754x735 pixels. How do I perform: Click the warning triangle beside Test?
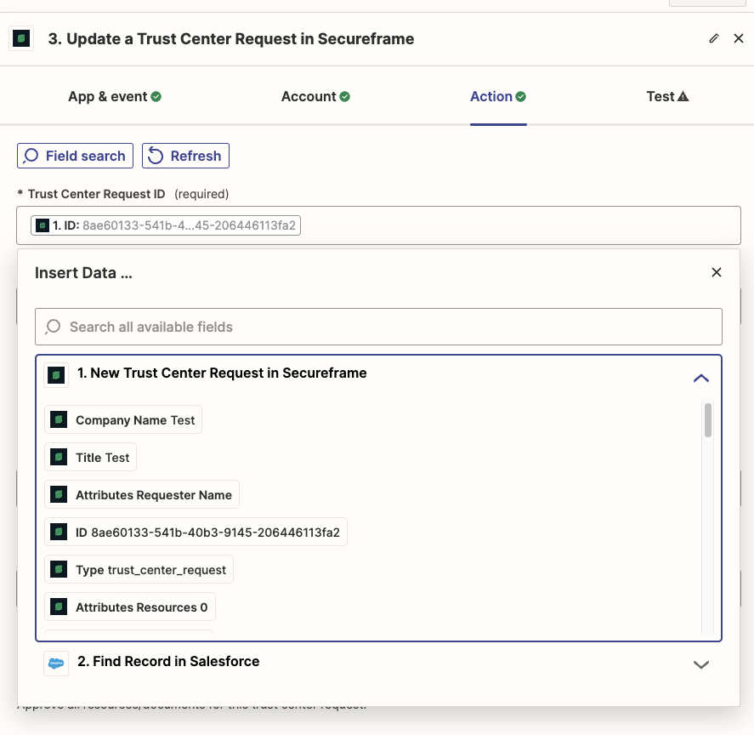683,97
